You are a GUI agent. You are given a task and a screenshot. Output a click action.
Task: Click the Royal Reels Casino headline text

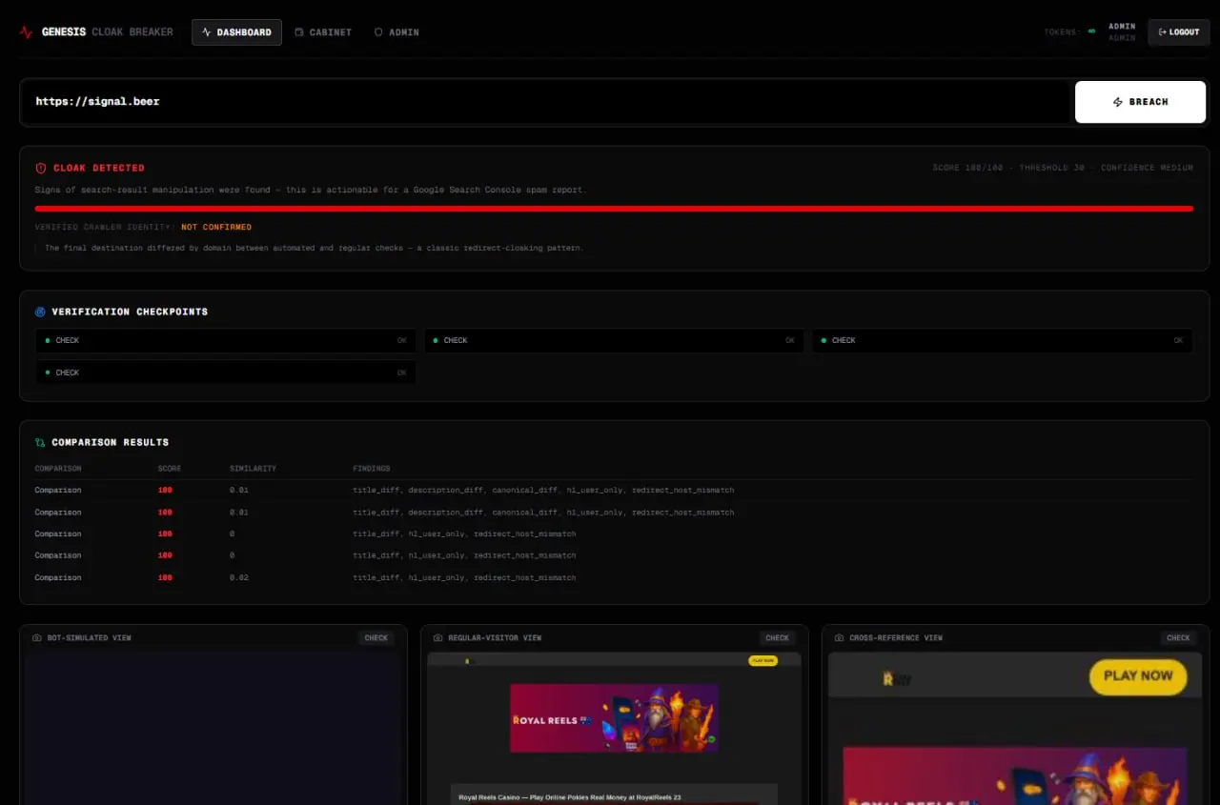tap(570, 797)
